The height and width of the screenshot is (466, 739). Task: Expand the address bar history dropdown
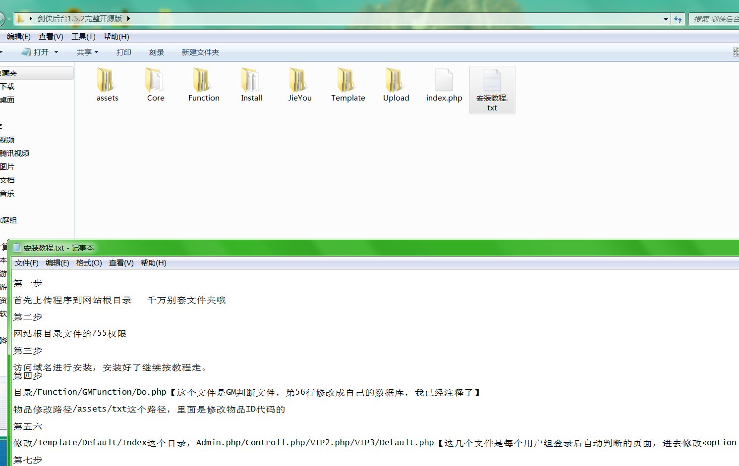(x=666, y=19)
